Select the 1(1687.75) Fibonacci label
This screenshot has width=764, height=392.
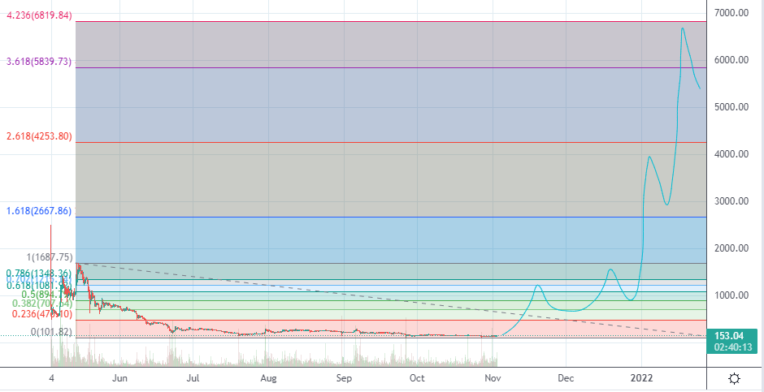click(x=48, y=258)
